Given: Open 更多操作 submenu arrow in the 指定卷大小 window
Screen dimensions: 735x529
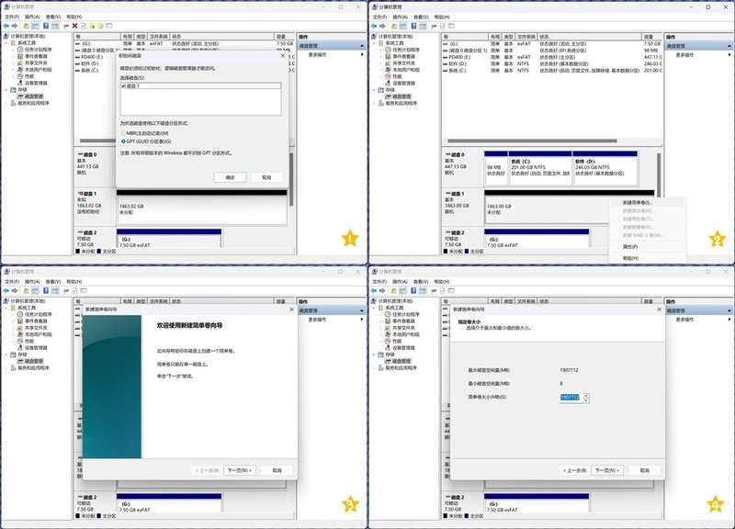Looking at the screenshot, I should pos(729,320).
